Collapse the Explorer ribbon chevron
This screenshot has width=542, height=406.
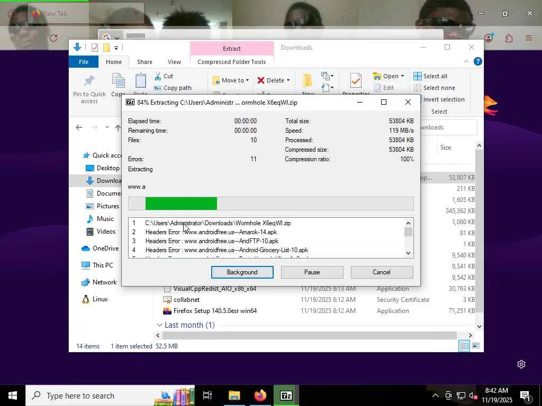click(466, 61)
